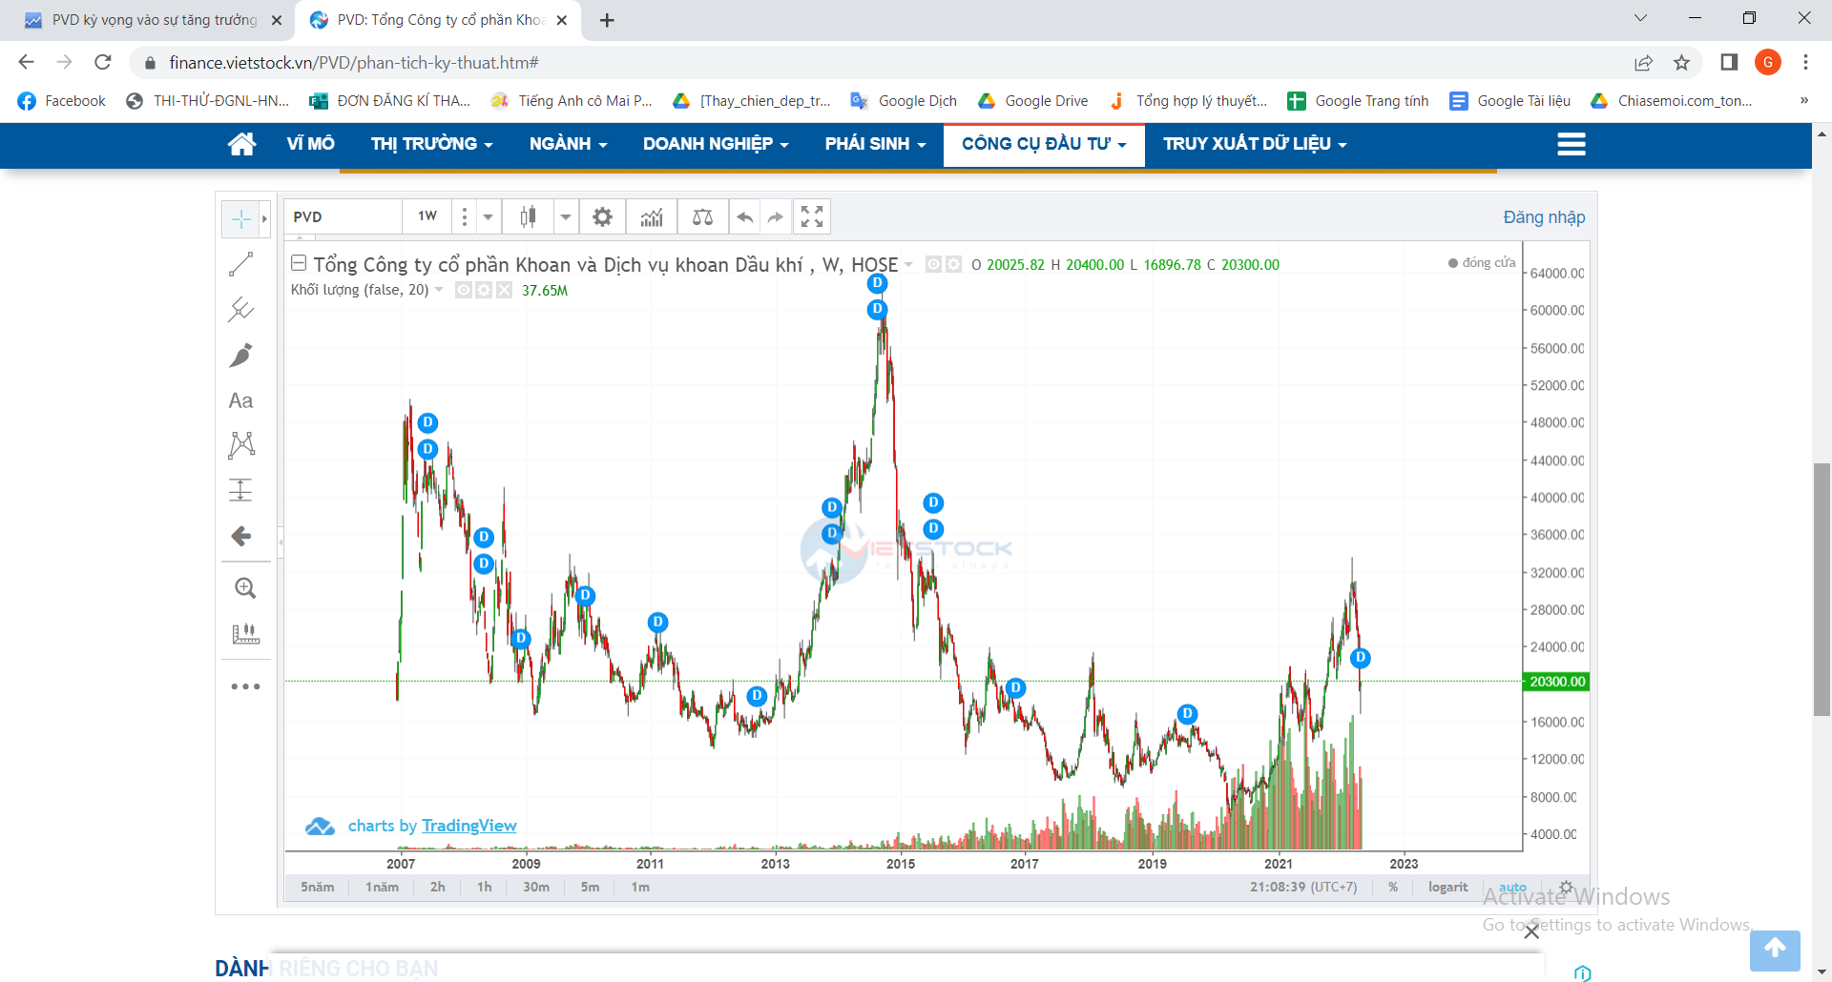This screenshot has width=1832, height=982.
Task: Open the time interval dropdown arrow
Action: [x=488, y=217]
